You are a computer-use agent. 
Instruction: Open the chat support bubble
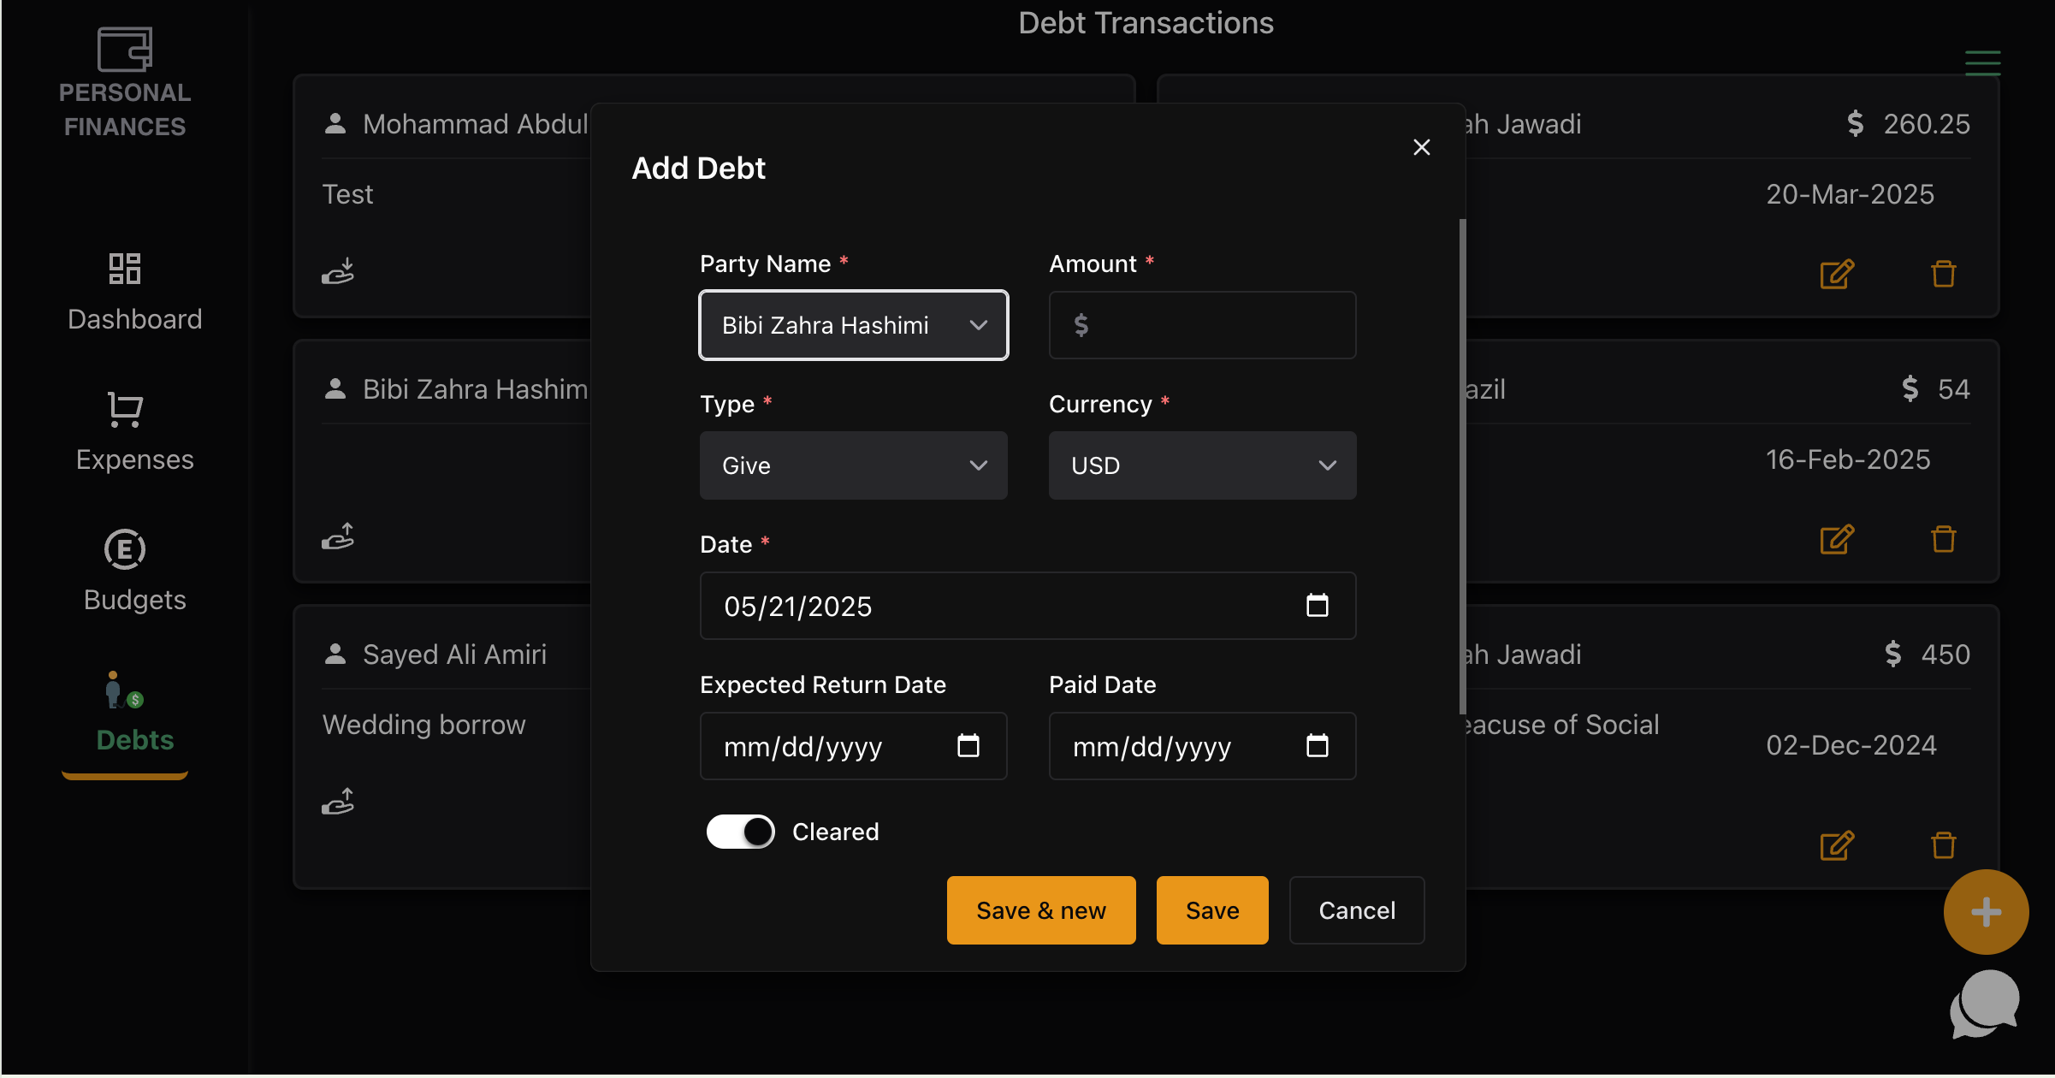1985,1004
